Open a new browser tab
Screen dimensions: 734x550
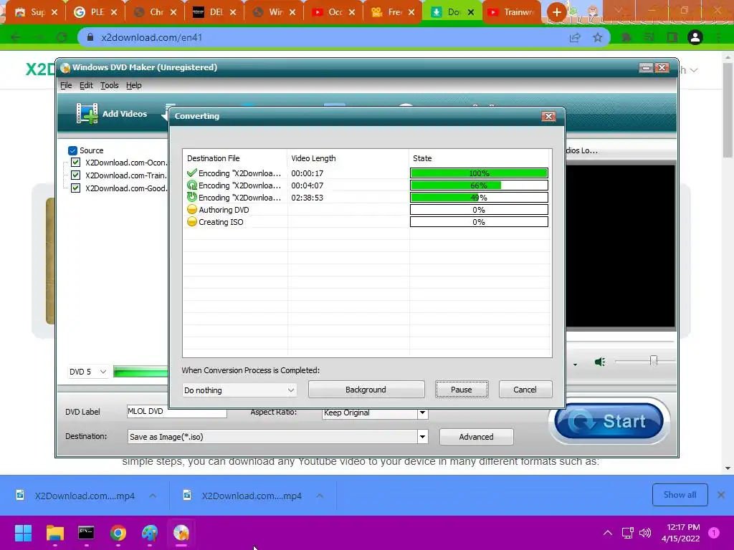coord(556,12)
